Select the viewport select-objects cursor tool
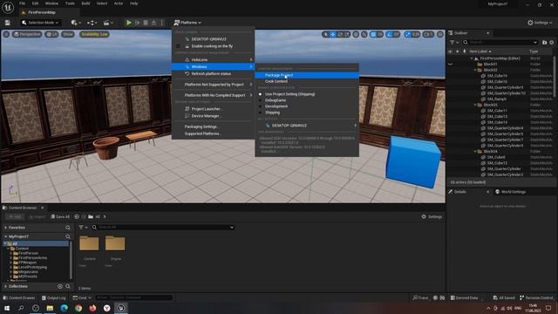The image size is (558, 314). coord(325,34)
